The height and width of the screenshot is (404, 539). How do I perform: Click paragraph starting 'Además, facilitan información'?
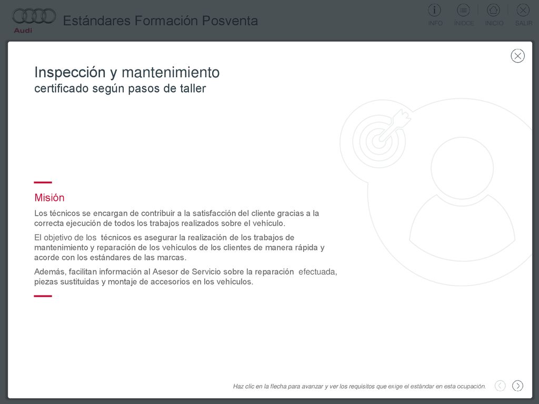(x=186, y=277)
